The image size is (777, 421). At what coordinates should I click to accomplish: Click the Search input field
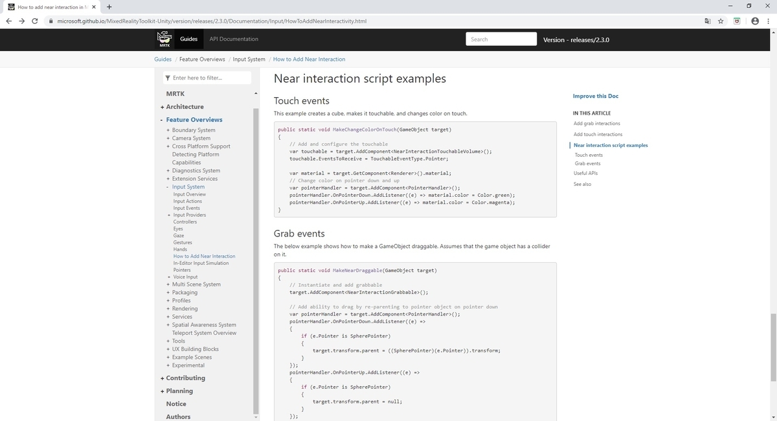501,39
